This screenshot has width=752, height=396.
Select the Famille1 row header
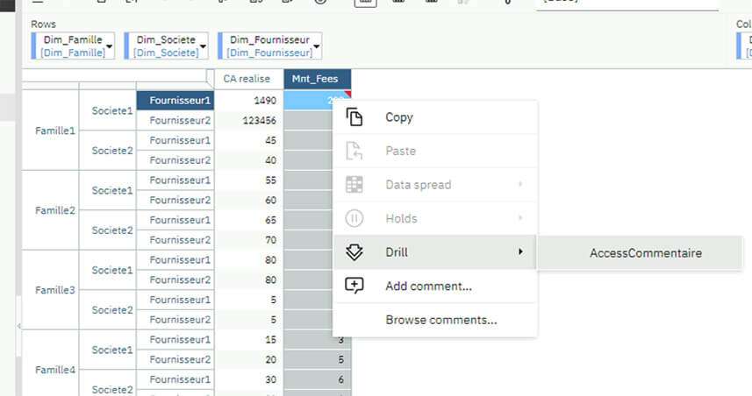coord(50,131)
